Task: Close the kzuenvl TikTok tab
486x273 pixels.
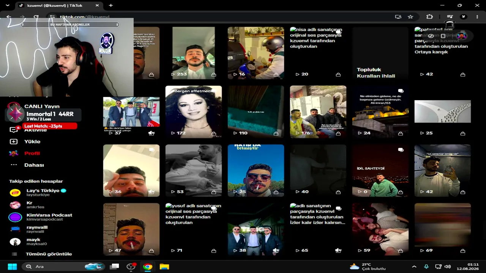Action: pos(97,5)
